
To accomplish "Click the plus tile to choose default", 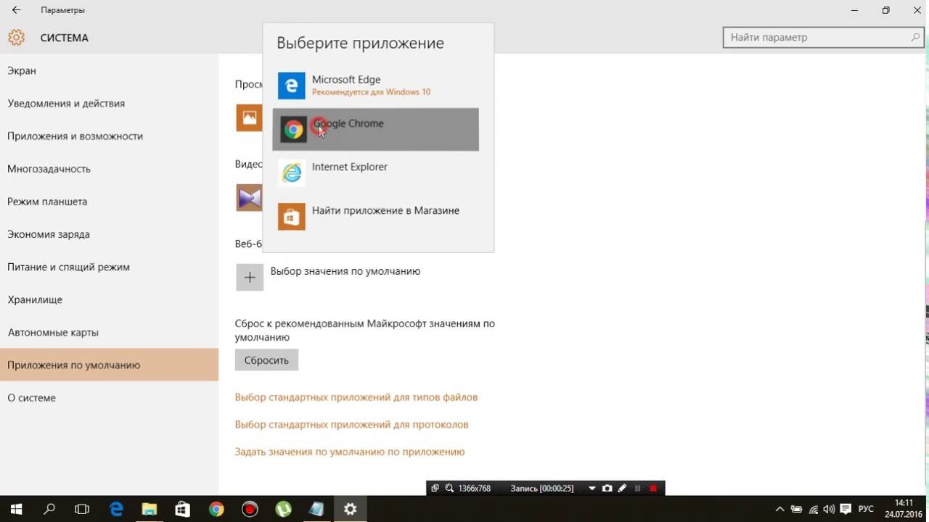I will [x=250, y=277].
